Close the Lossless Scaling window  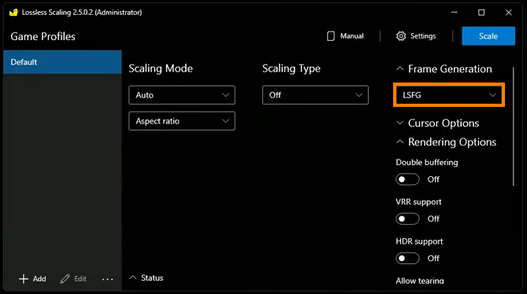pos(509,13)
